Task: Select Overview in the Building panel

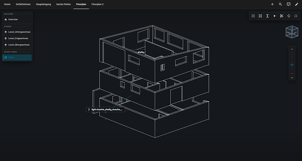Action: (17, 19)
